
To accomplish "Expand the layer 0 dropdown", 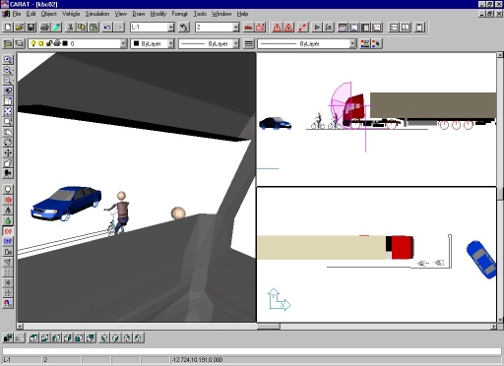I will (123, 43).
